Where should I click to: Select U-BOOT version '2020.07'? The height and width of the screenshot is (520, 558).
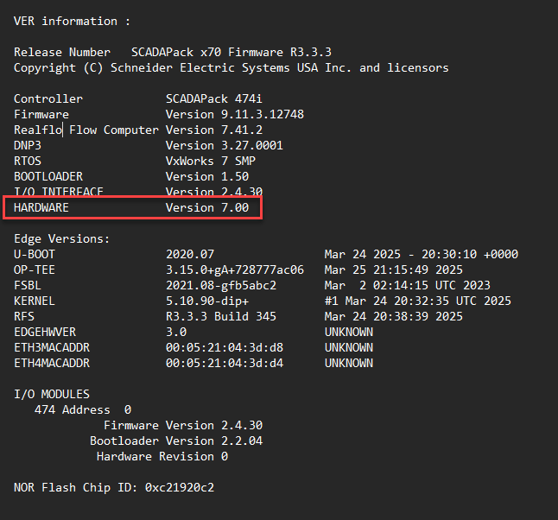(190, 254)
